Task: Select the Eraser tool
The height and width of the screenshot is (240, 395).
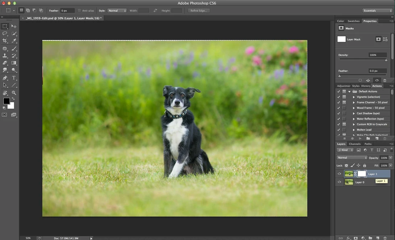Action: tap(5, 63)
